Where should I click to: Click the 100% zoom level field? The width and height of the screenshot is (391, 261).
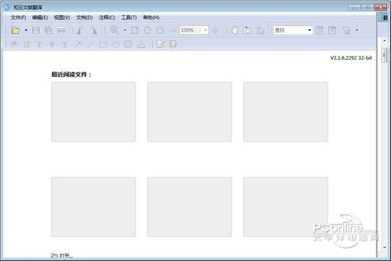point(191,31)
